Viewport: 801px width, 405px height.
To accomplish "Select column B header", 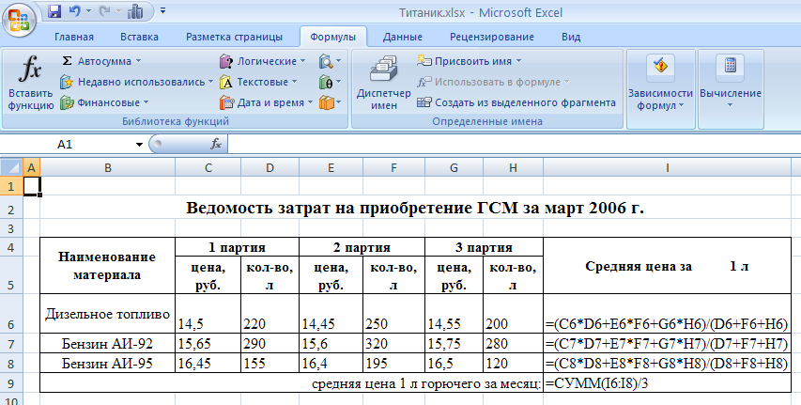I will (107, 167).
